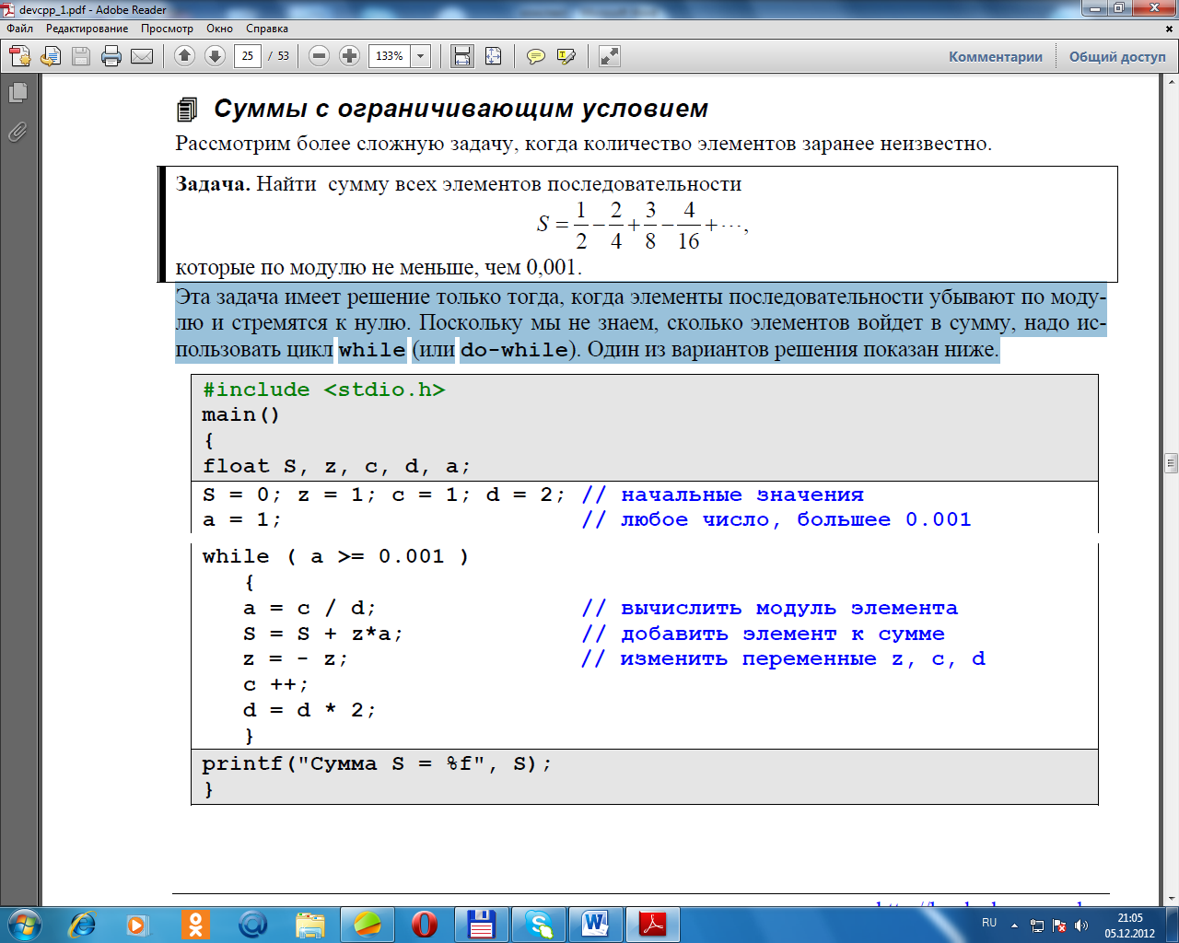
Task: Open the Windows Start menu
Action: 24,924
